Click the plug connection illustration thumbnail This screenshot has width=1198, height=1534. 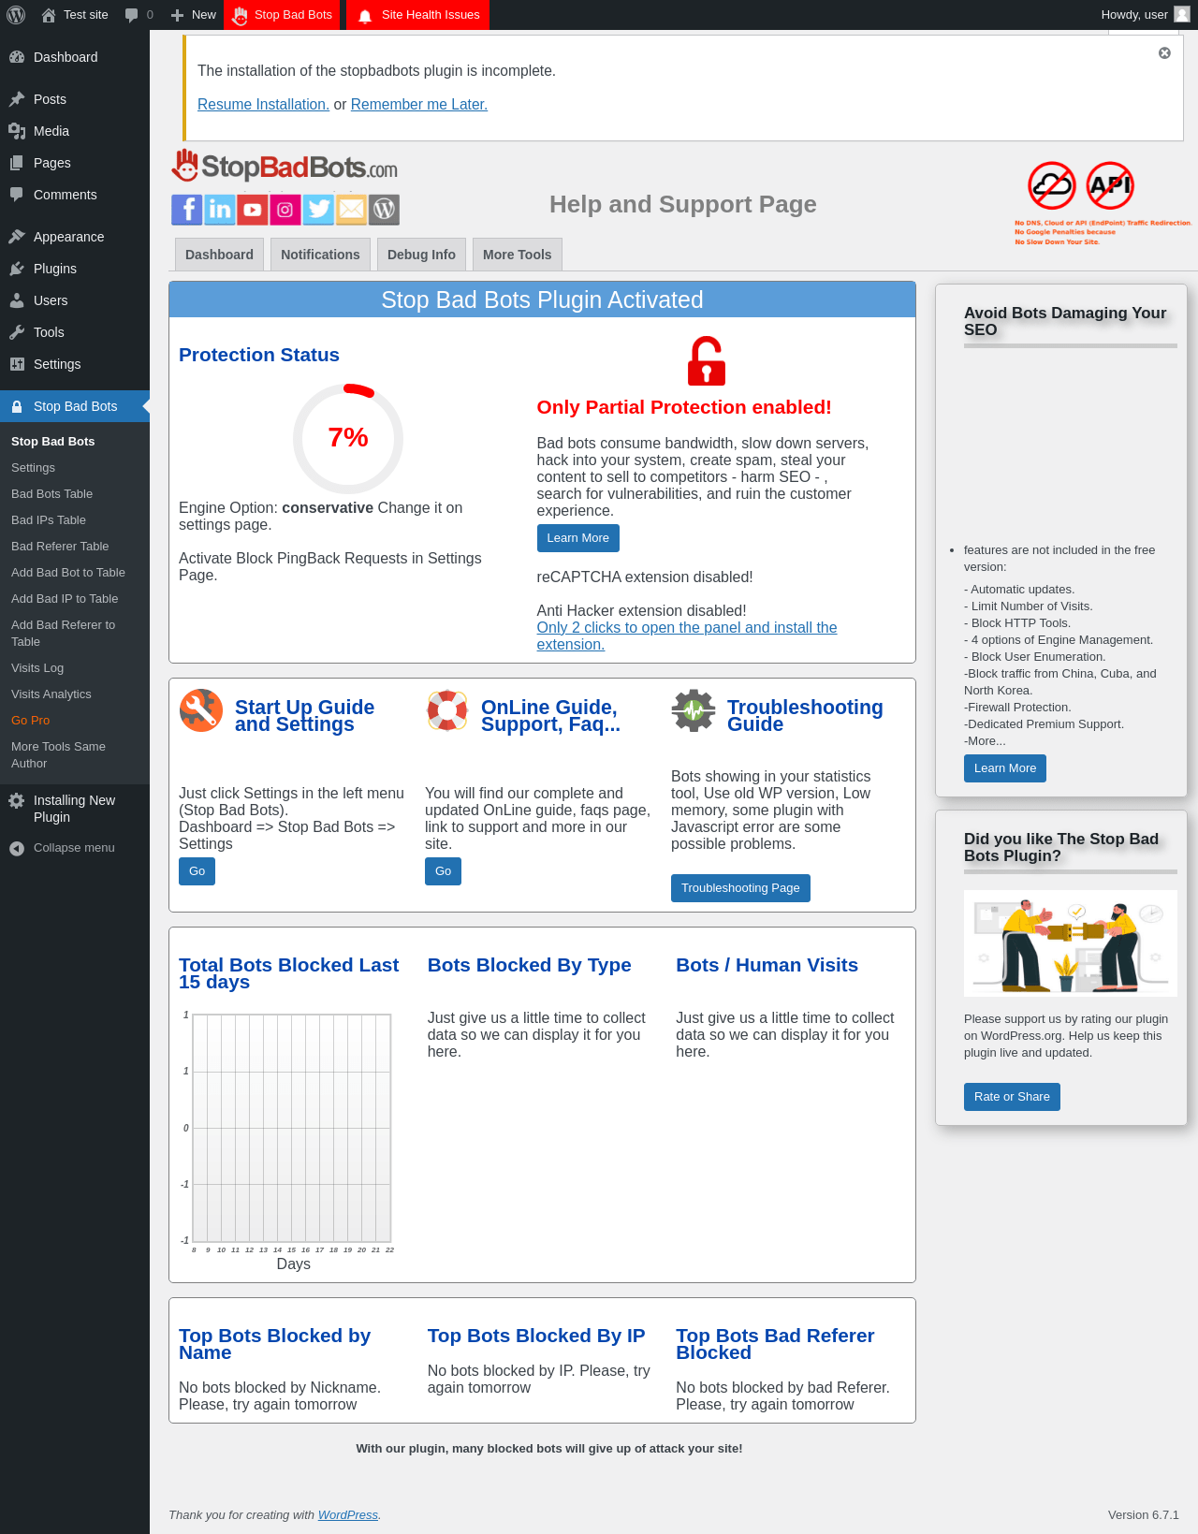[1071, 943]
